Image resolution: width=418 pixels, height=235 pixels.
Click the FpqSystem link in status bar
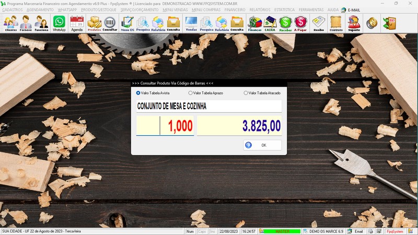point(395,231)
